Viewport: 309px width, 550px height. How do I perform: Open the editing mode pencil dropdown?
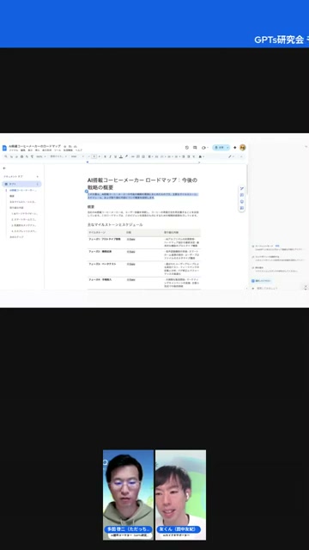point(231,156)
